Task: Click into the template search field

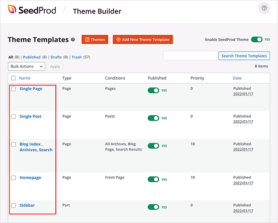Action: coord(190,56)
